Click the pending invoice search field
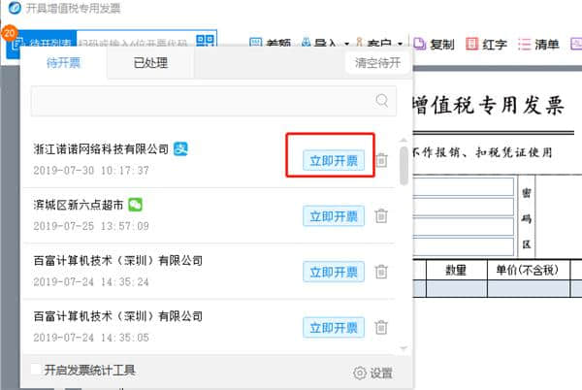The height and width of the screenshot is (390, 582). (x=213, y=101)
